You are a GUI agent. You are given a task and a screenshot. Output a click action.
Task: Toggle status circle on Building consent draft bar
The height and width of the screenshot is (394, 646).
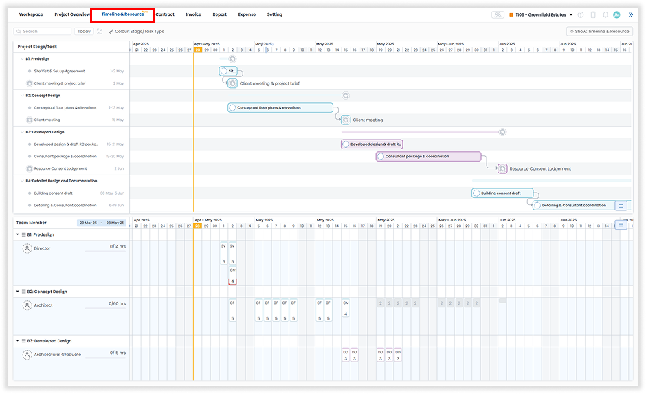click(476, 193)
